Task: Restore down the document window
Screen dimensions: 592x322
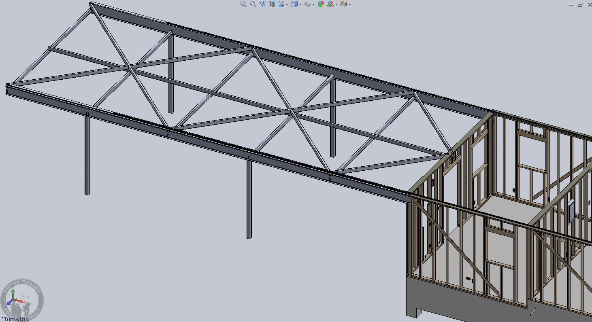Action: (x=580, y=4)
